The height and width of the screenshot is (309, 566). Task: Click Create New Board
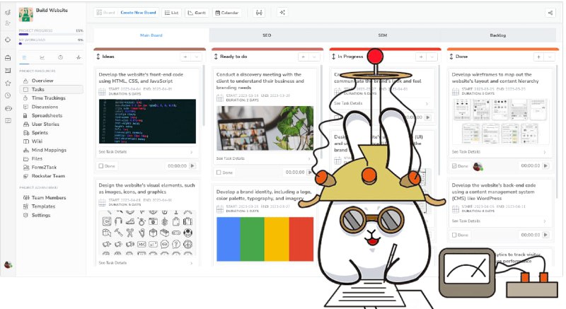(x=139, y=13)
